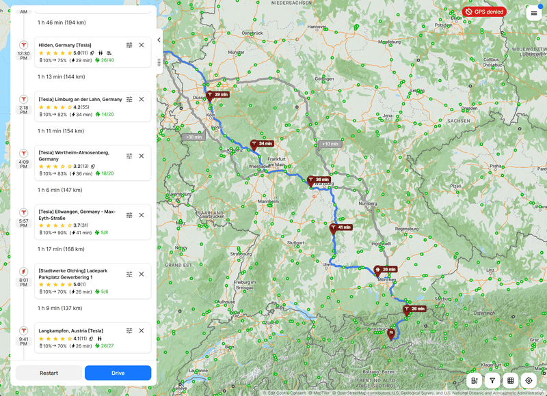Image resolution: width=547 pixels, height=396 pixels.
Task: Click the Restart button
Action: point(49,373)
